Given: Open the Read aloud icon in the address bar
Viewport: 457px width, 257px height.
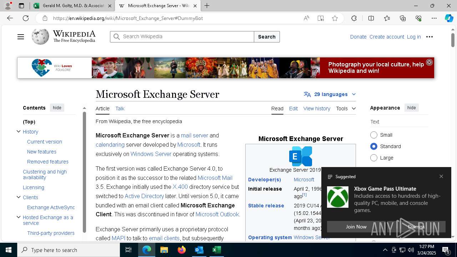Looking at the screenshot, I should point(306,18).
